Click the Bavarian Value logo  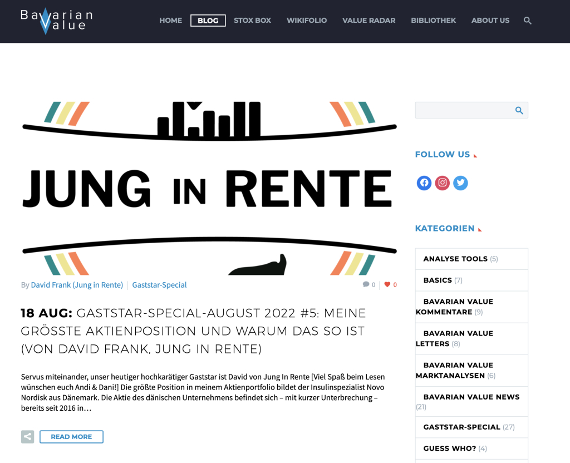coord(56,21)
